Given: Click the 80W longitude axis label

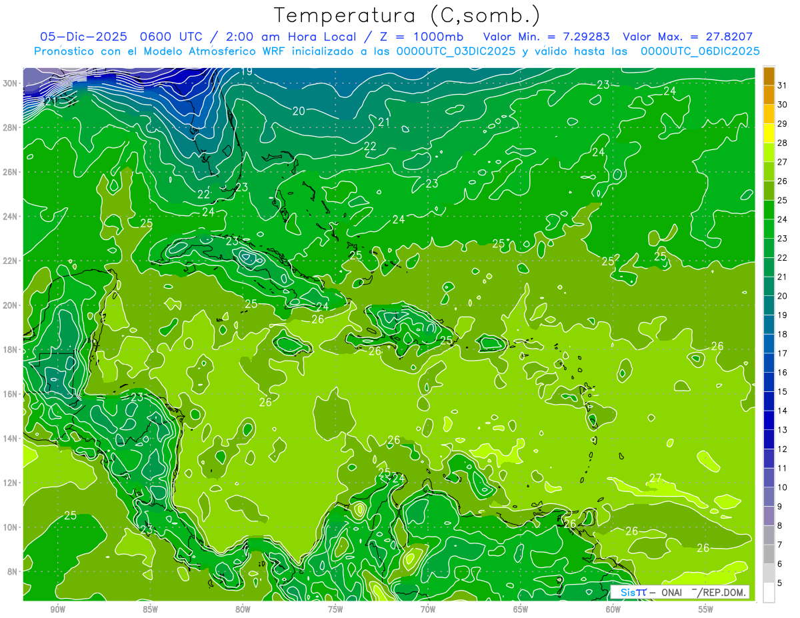Looking at the screenshot, I should point(243,609).
